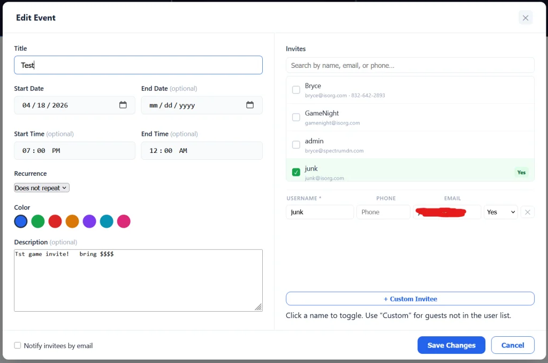Enable Notify invitees by email checkbox
548x363 pixels.
(x=18, y=345)
